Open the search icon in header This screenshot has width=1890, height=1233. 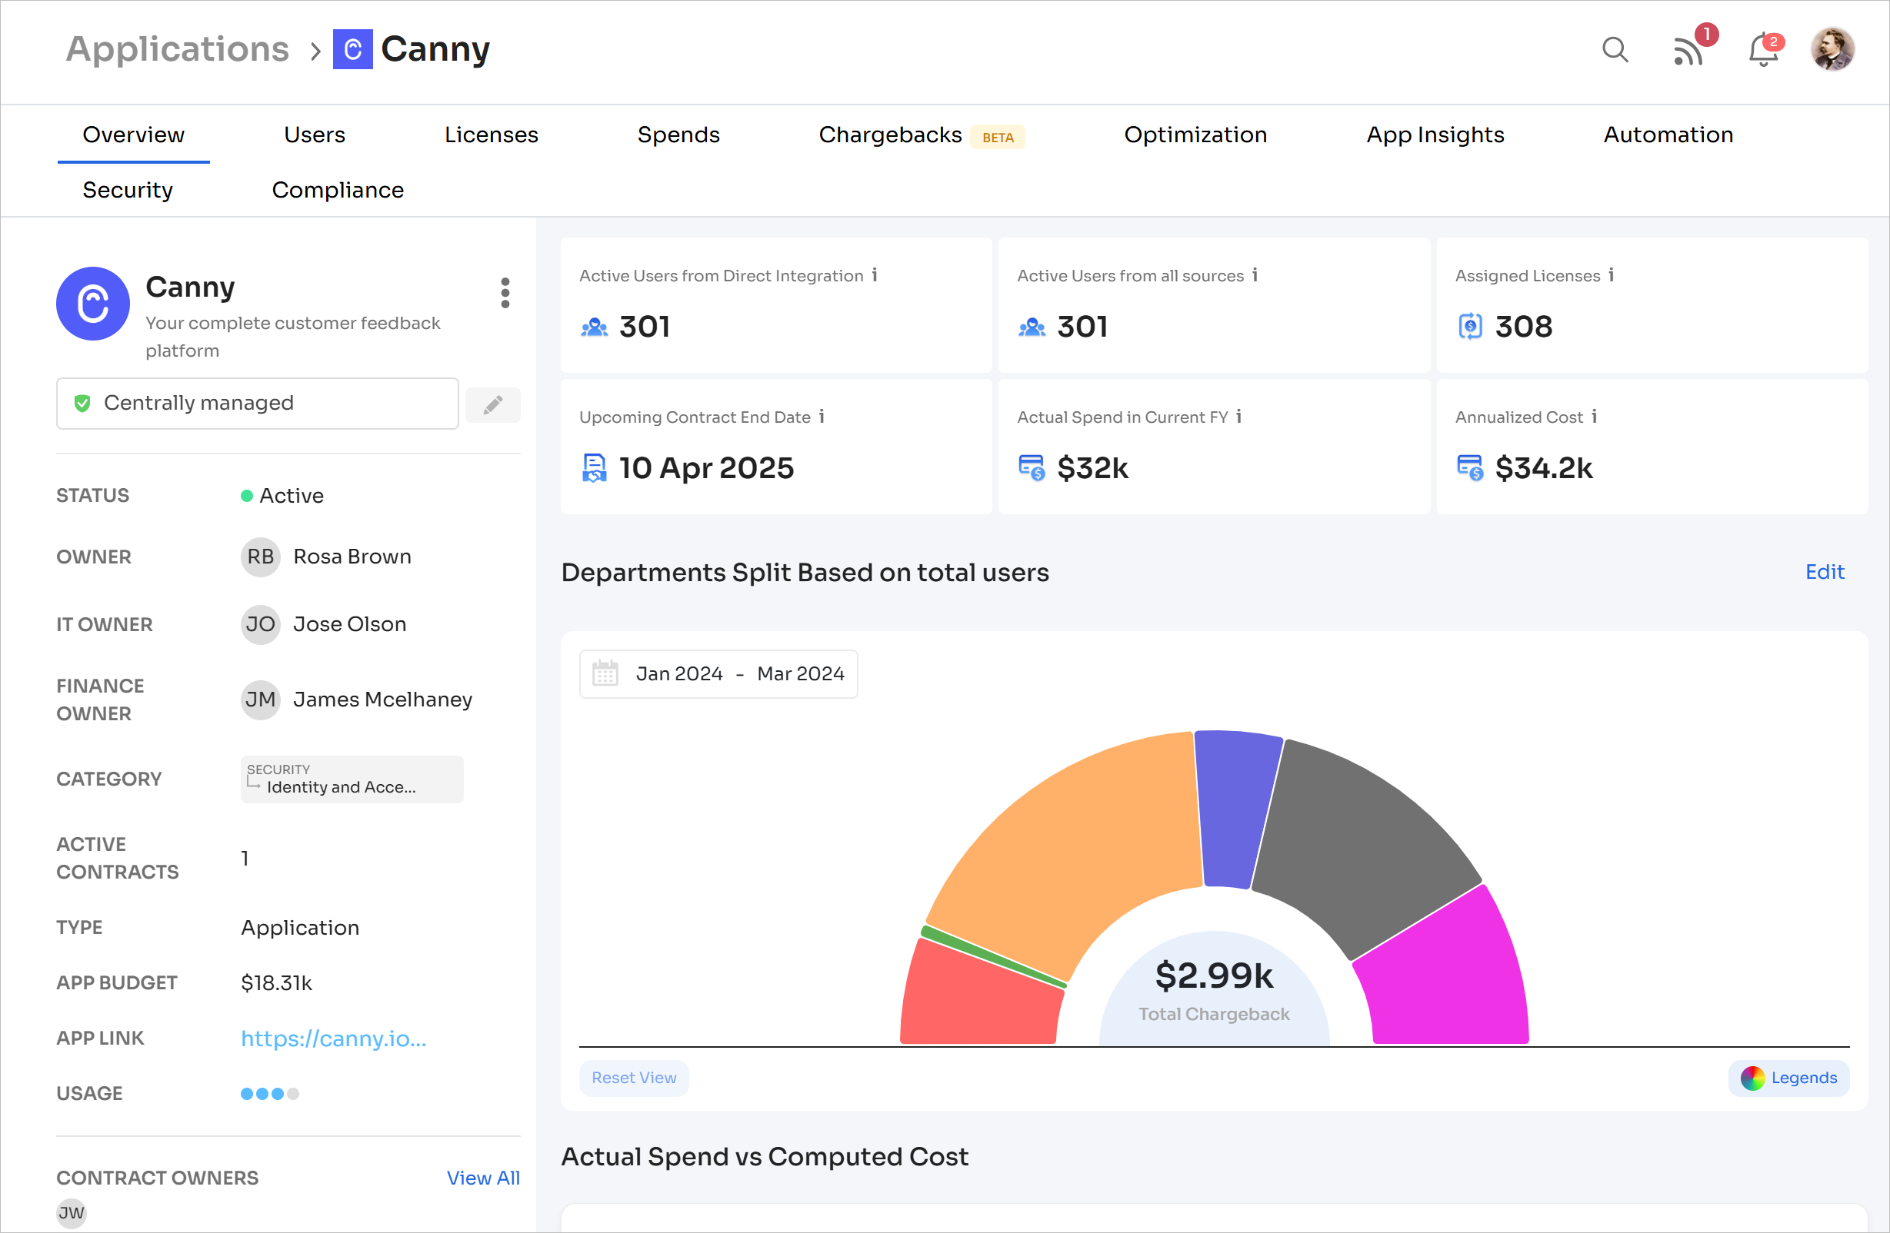coord(1615,50)
